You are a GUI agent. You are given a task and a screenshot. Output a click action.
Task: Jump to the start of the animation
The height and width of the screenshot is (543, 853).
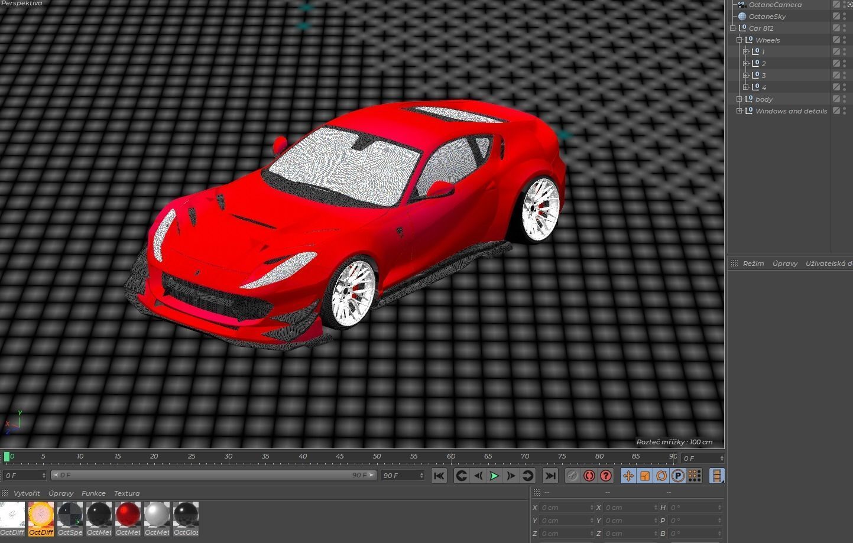(439, 476)
